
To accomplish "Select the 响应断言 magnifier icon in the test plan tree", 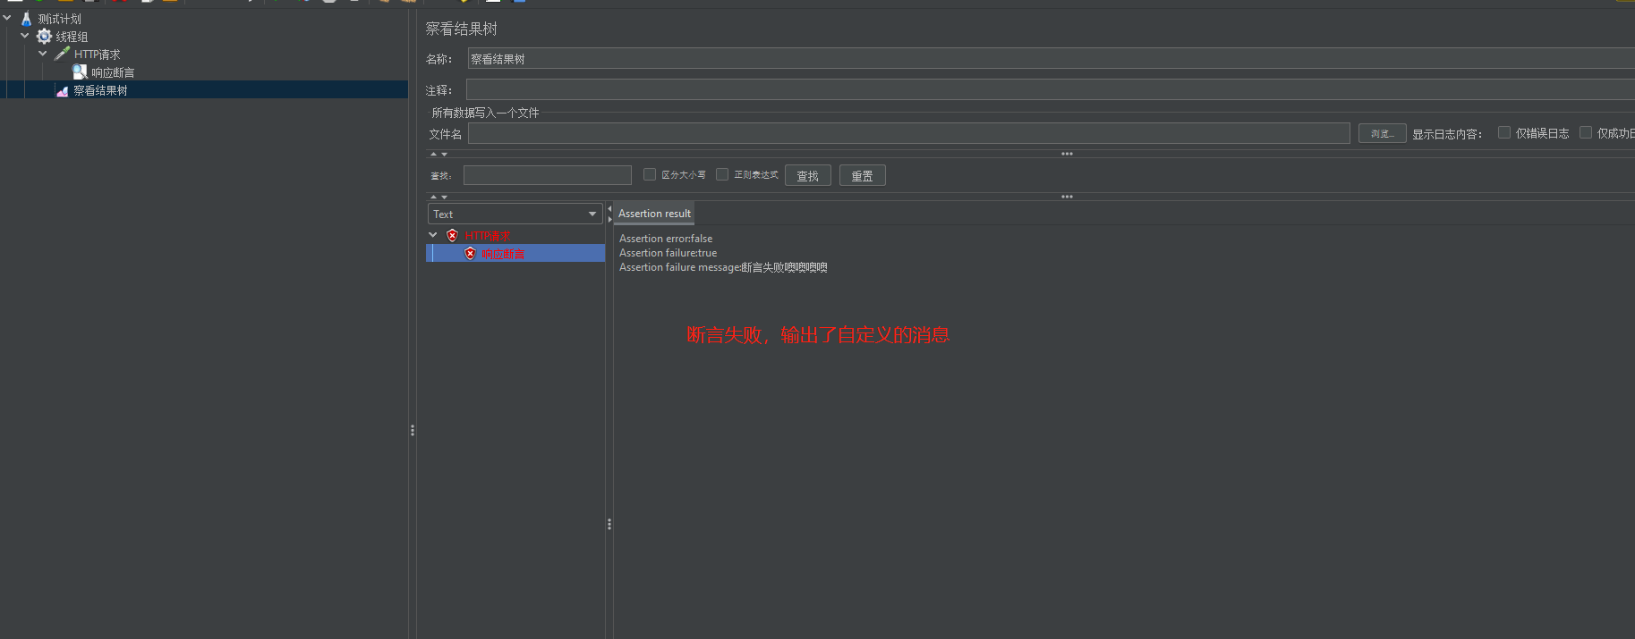I will (80, 72).
